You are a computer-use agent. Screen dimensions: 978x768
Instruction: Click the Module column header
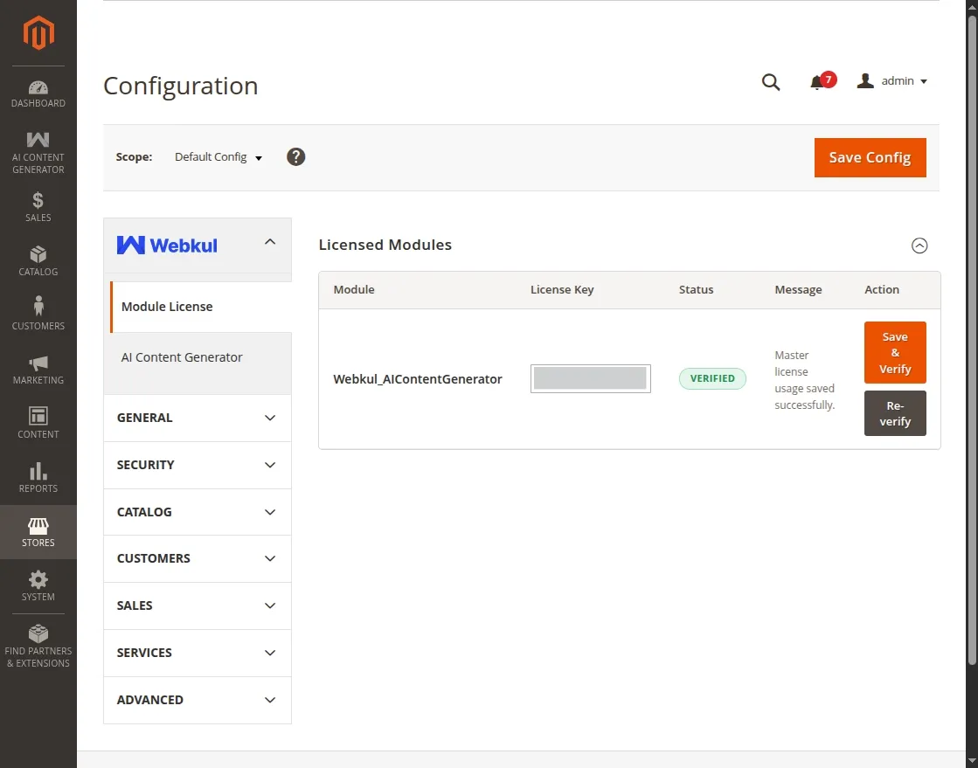[354, 290]
